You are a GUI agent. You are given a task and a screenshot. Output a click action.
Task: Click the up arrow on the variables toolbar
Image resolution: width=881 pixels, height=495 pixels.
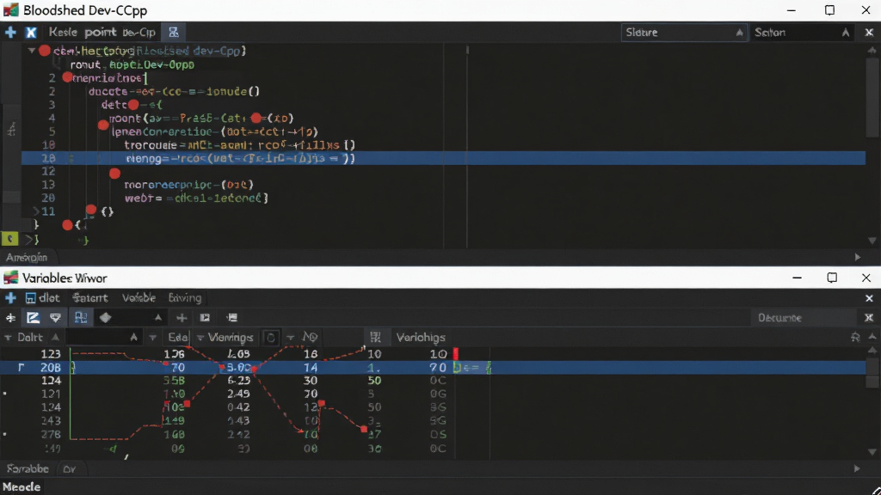158,318
